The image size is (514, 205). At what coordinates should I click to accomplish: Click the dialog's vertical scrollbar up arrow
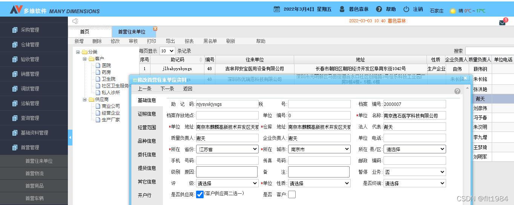[468, 88]
